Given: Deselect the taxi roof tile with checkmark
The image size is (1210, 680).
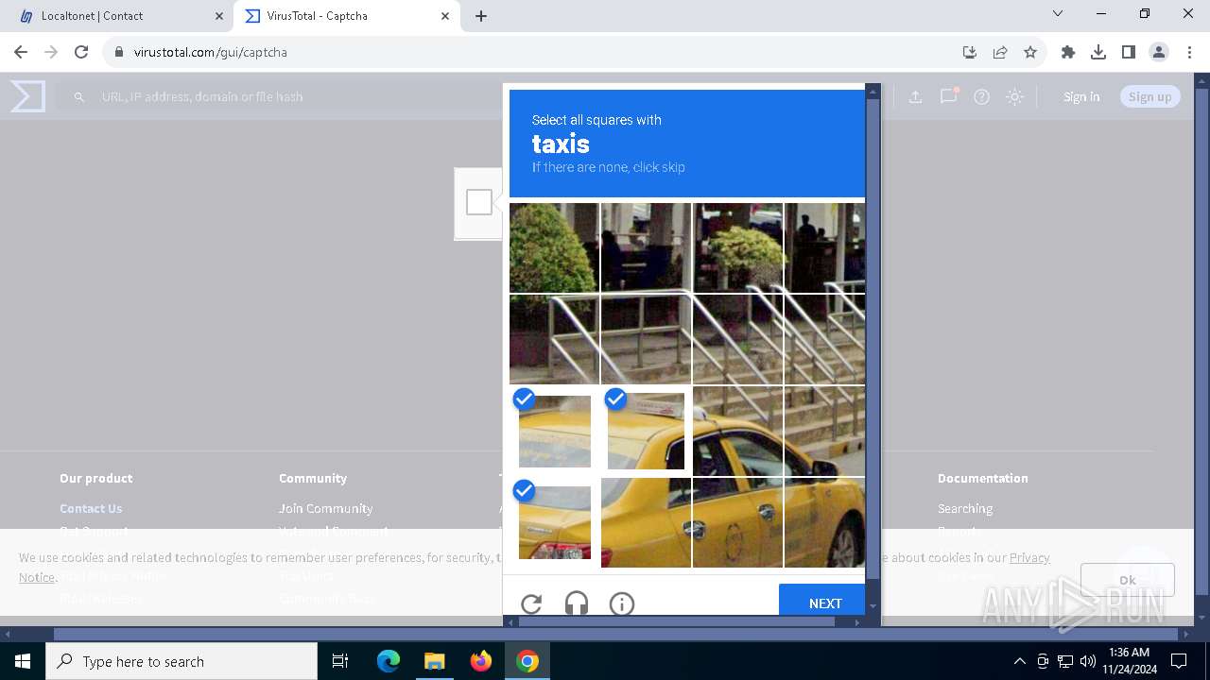Looking at the screenshot, I should [x=555, y=431].
